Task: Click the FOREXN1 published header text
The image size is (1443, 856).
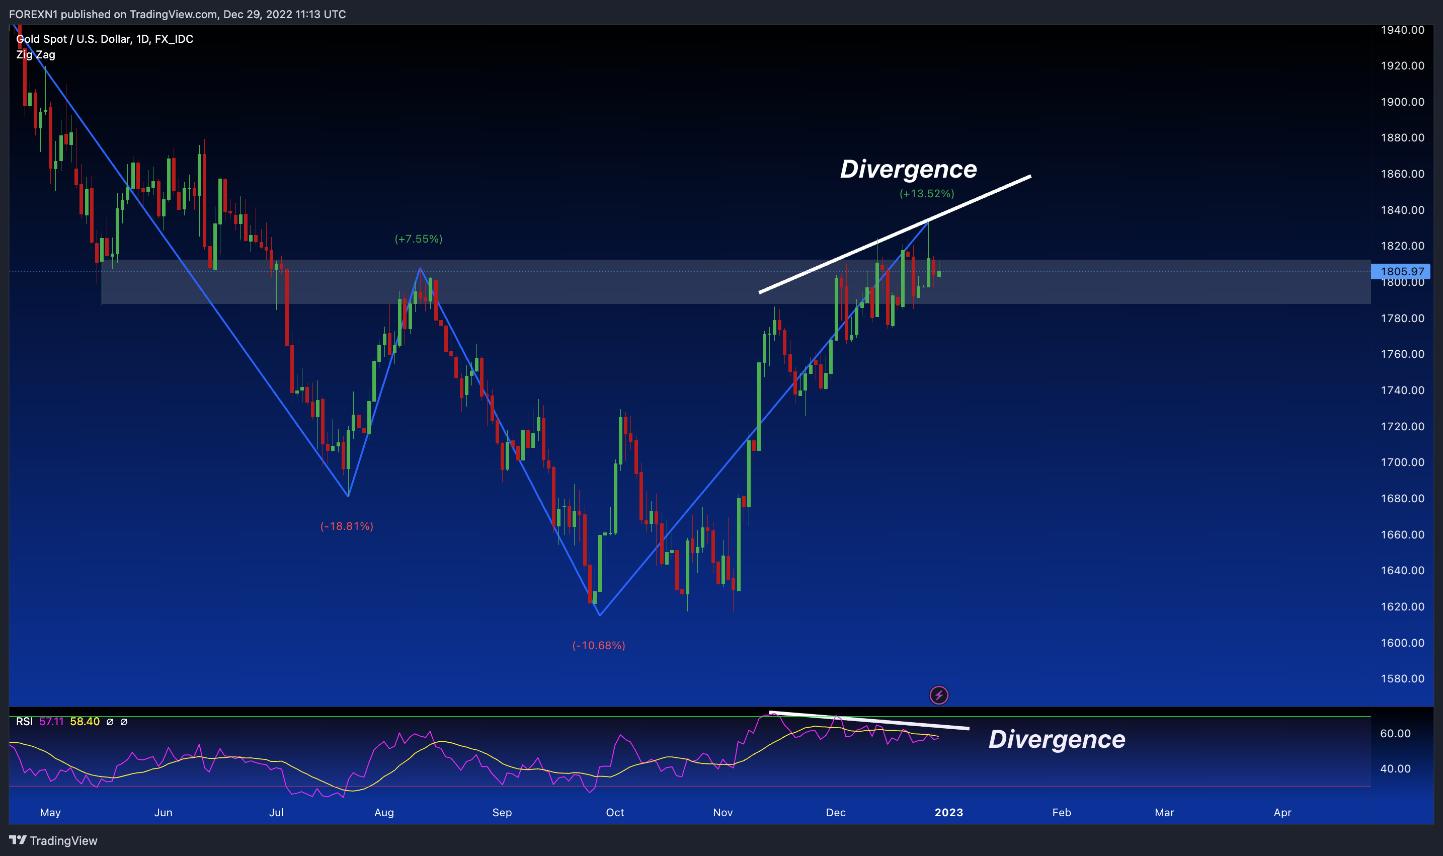Action: 178,14
